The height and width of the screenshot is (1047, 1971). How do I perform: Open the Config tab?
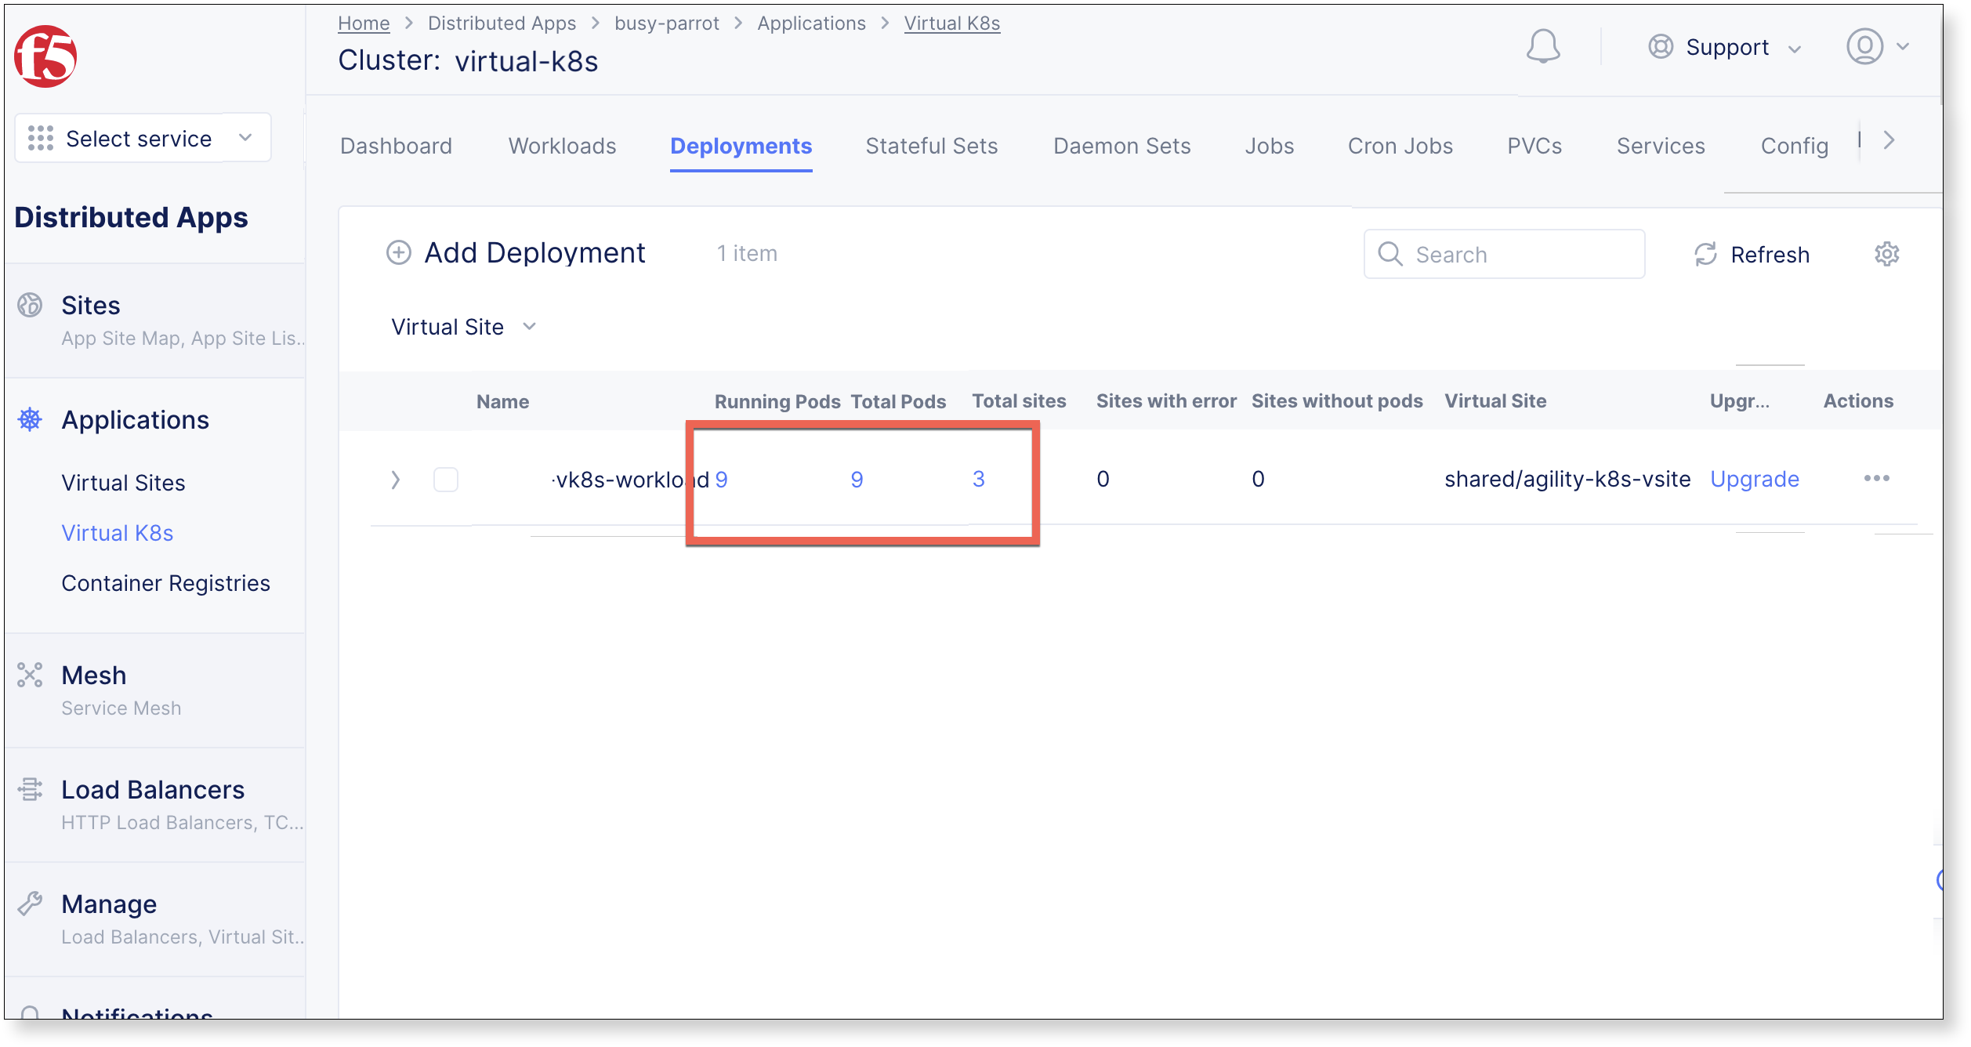[1795, 146]
